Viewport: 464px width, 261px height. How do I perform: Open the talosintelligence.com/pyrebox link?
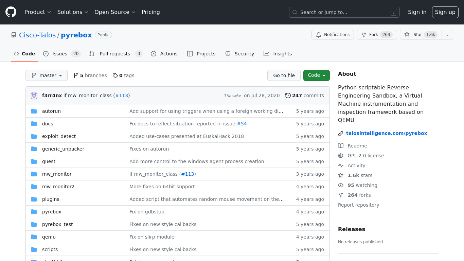pos(387,133)
